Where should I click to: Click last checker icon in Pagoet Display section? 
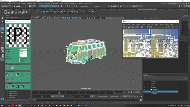(23, 86)
